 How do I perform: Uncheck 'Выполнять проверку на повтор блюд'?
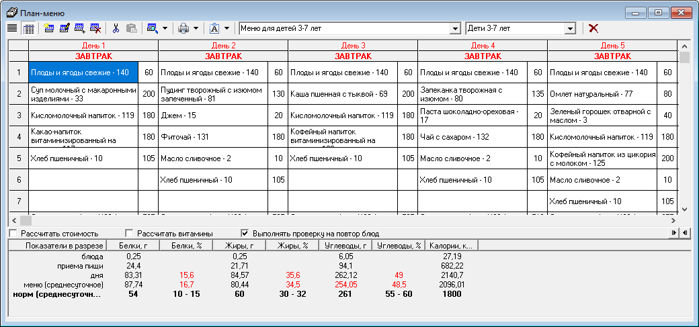pyautogui.click(x=245, y=233)
